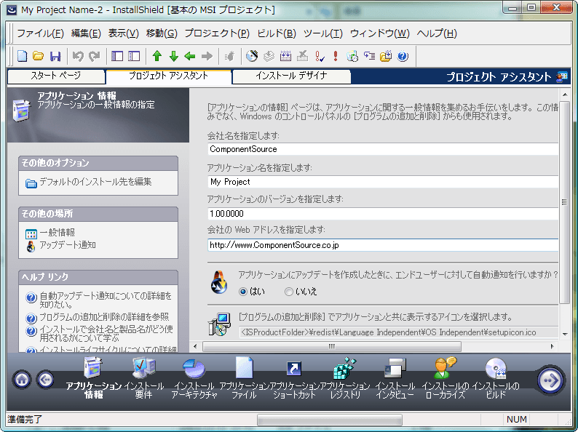
Task: Click the first view-list toggle toolbar icon
Action: pyautogui.click(x=117, y=56)
